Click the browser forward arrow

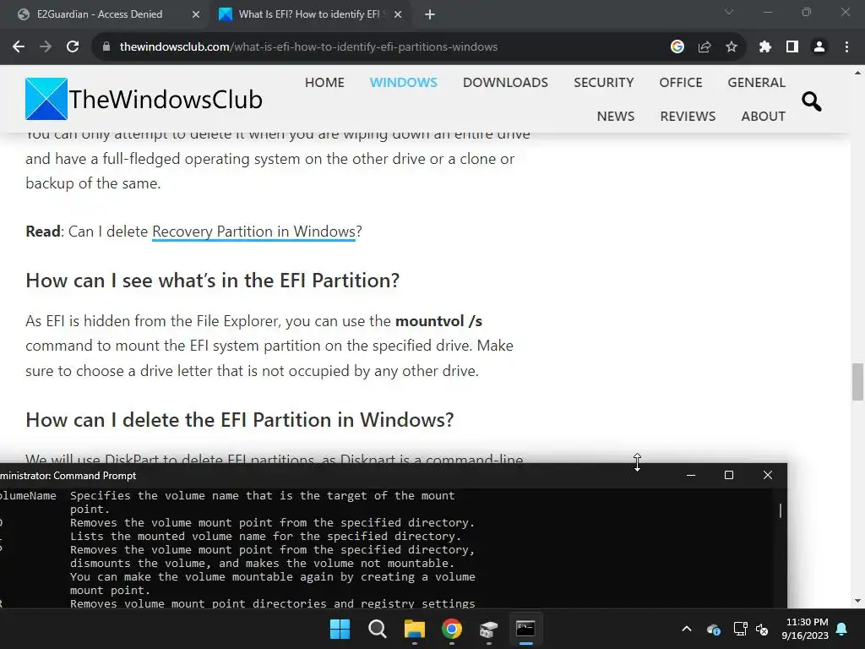[x=46, y=47]
